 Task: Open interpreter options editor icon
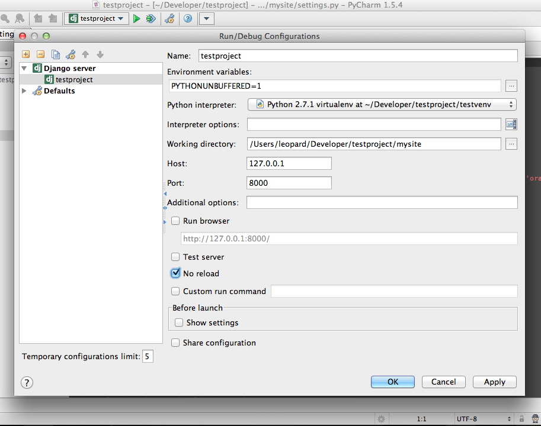pyautogui.click(x=511, y=124)
